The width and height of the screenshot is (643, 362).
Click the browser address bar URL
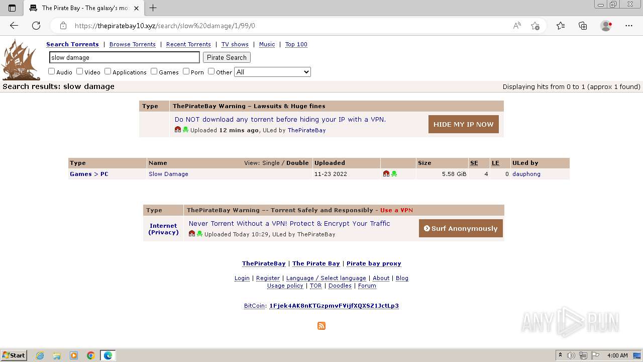(165, 26)
